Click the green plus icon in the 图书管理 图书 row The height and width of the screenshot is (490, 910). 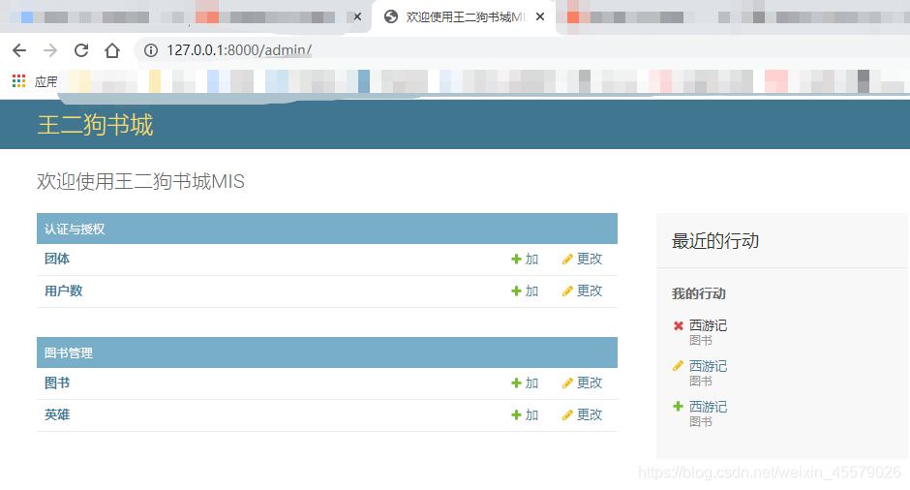click(516, 383)
